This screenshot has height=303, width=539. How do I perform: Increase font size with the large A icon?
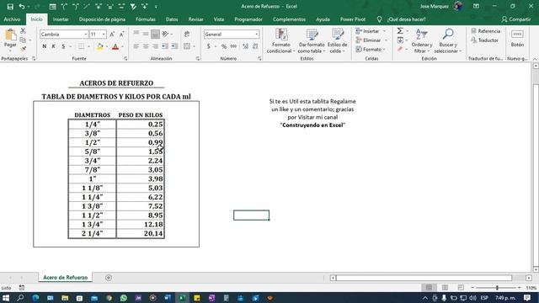(112, 35)
